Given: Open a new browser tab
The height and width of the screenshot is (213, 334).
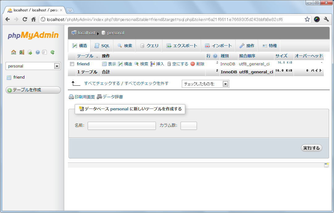Looking at the screenshot, I should [70, 10].
